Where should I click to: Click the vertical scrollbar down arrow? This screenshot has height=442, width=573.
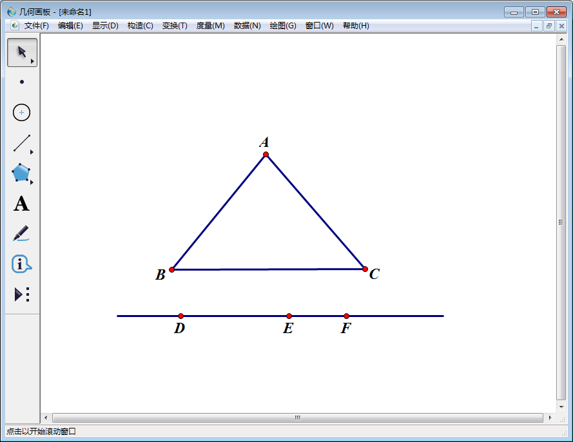(x=561, y=407)
